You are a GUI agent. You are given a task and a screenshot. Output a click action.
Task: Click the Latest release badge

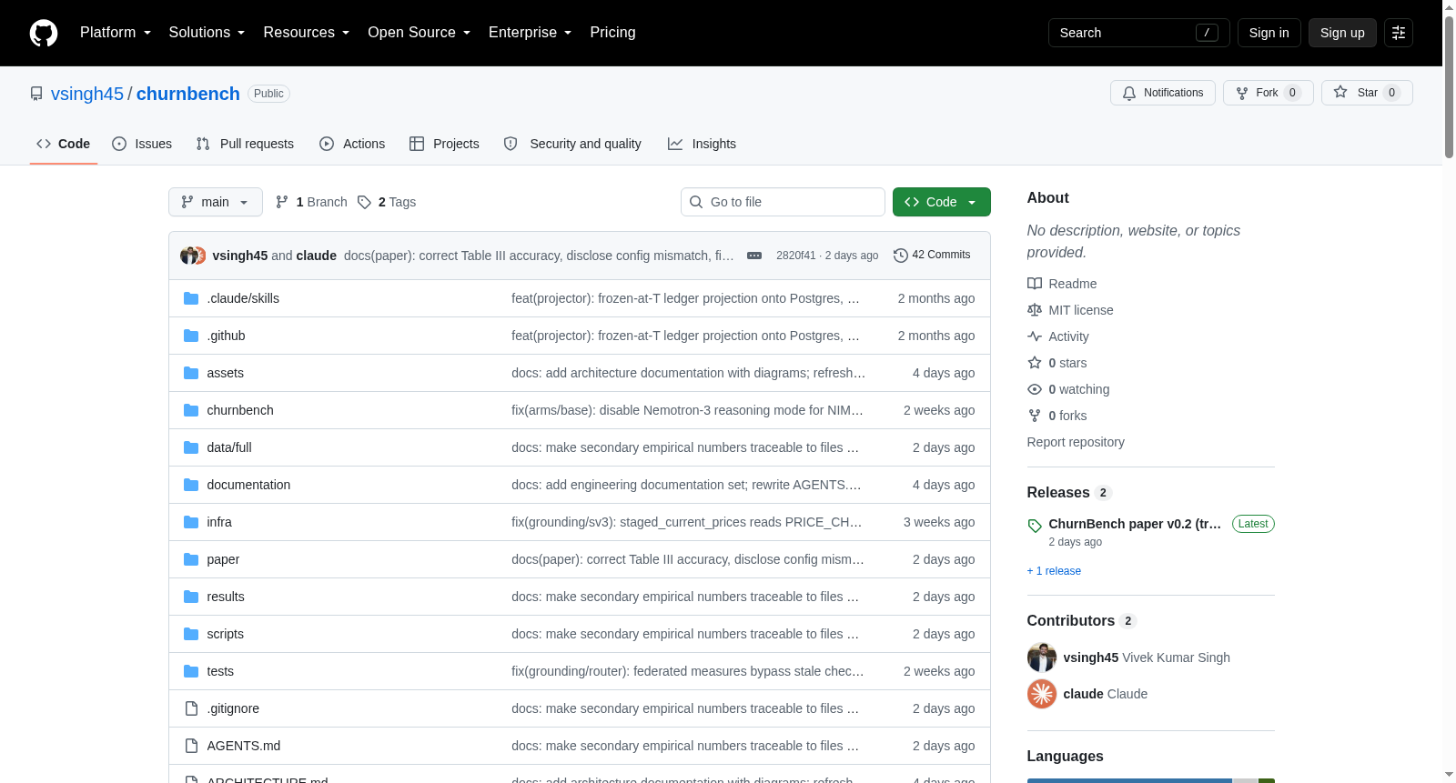point(1253,524)
